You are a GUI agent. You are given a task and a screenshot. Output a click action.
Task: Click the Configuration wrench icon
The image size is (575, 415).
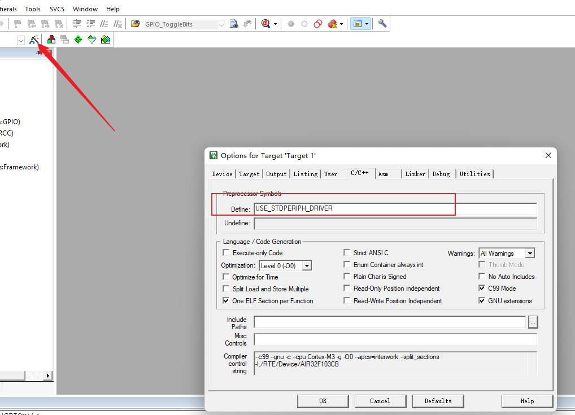382,24
